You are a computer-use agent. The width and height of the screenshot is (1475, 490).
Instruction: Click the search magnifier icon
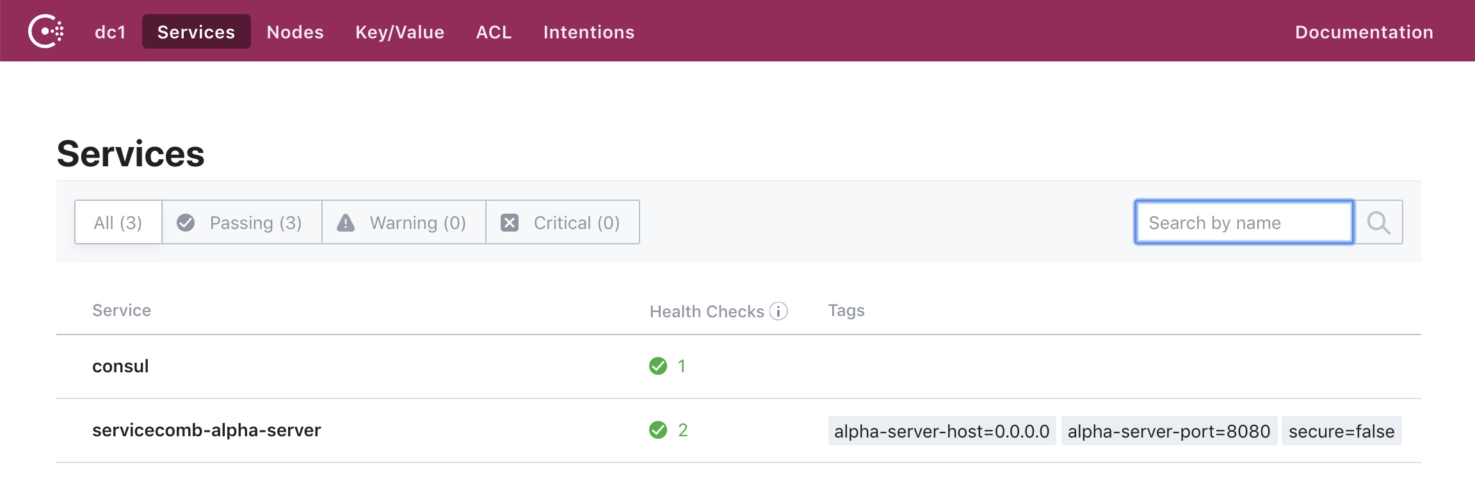coord(1378,223)
